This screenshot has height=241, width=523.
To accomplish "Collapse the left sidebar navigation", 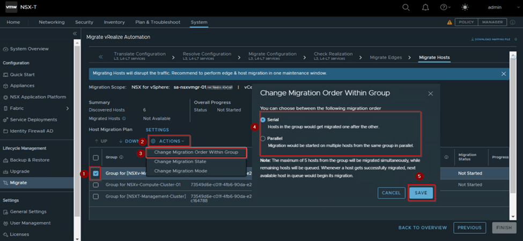I will (75, 34).
